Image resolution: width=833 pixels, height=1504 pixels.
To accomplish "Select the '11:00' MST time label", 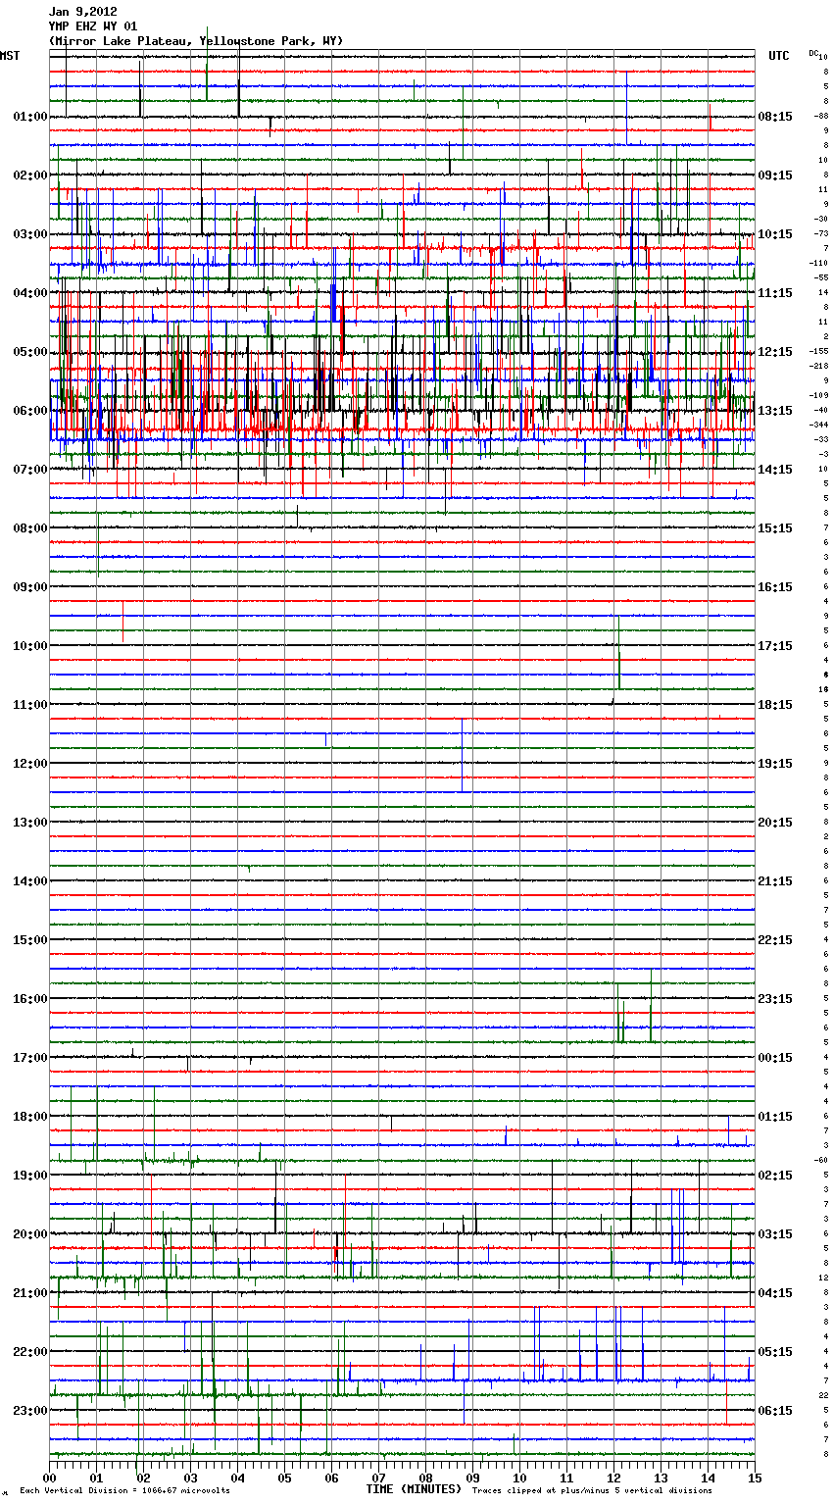I will [30, 705].
